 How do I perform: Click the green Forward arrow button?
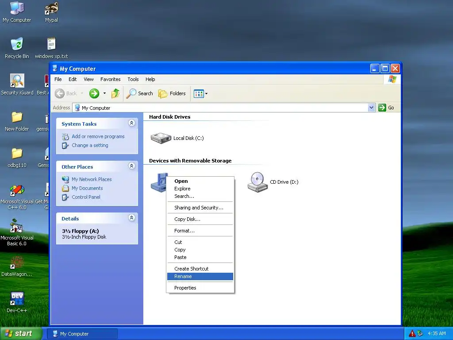tap(94, 93)
